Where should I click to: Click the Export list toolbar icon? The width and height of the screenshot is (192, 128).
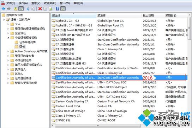[50, 9]
